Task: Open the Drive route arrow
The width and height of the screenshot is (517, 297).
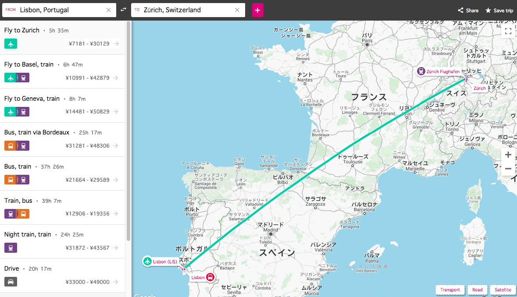Action: pos(116,282)
